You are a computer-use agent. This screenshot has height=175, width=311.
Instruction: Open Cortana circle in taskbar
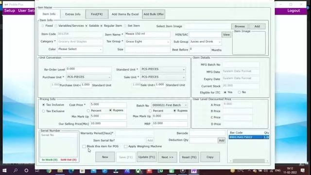pyautogui.click(x=26, y=171)
